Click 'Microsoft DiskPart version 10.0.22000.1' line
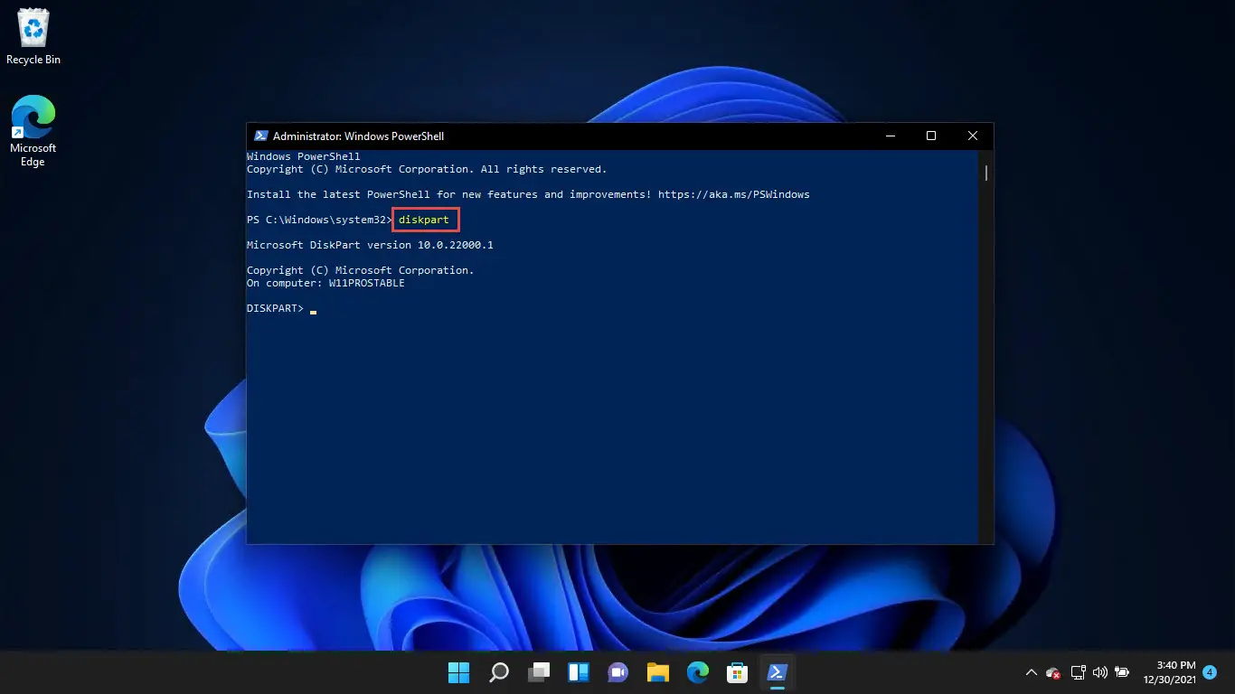Screen dimensions: 1235x694 [370, 245]
